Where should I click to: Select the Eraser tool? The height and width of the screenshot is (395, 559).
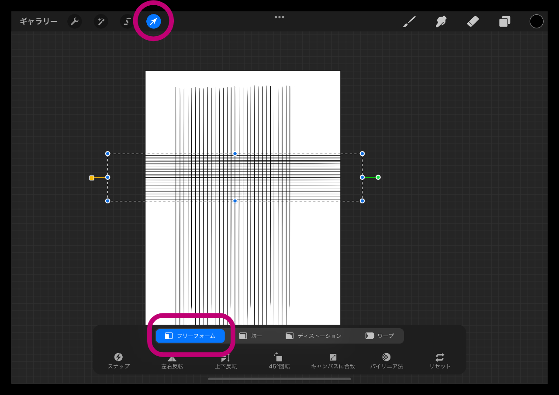pos(473,21)
